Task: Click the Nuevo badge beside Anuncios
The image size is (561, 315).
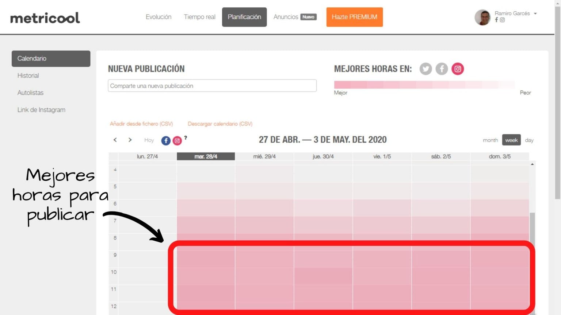Action: pos(308,17)
